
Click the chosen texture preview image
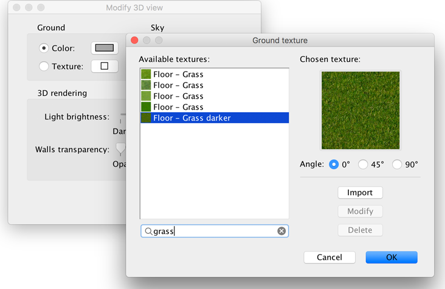tap(360, 110)
